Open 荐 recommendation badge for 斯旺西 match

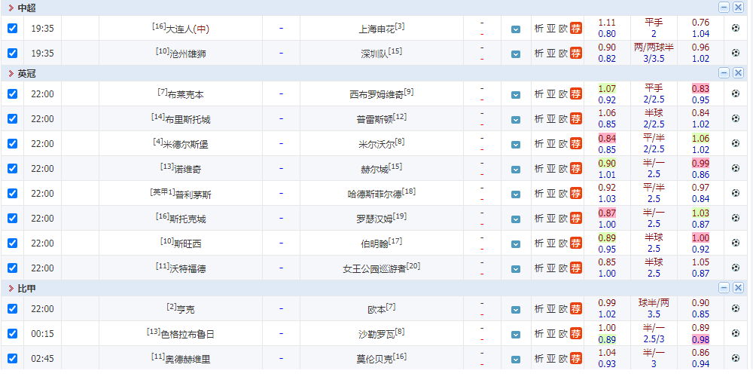(576, 243)
